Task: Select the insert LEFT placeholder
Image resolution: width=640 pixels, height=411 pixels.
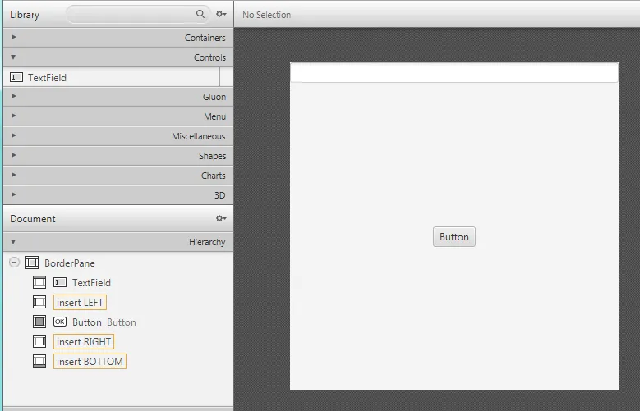Action: (80, 302)
